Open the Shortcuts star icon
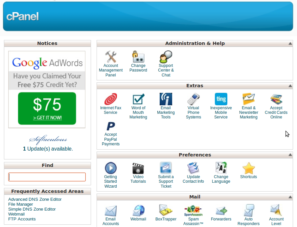This screenshot has width=297, height=227. pos(248,168)
